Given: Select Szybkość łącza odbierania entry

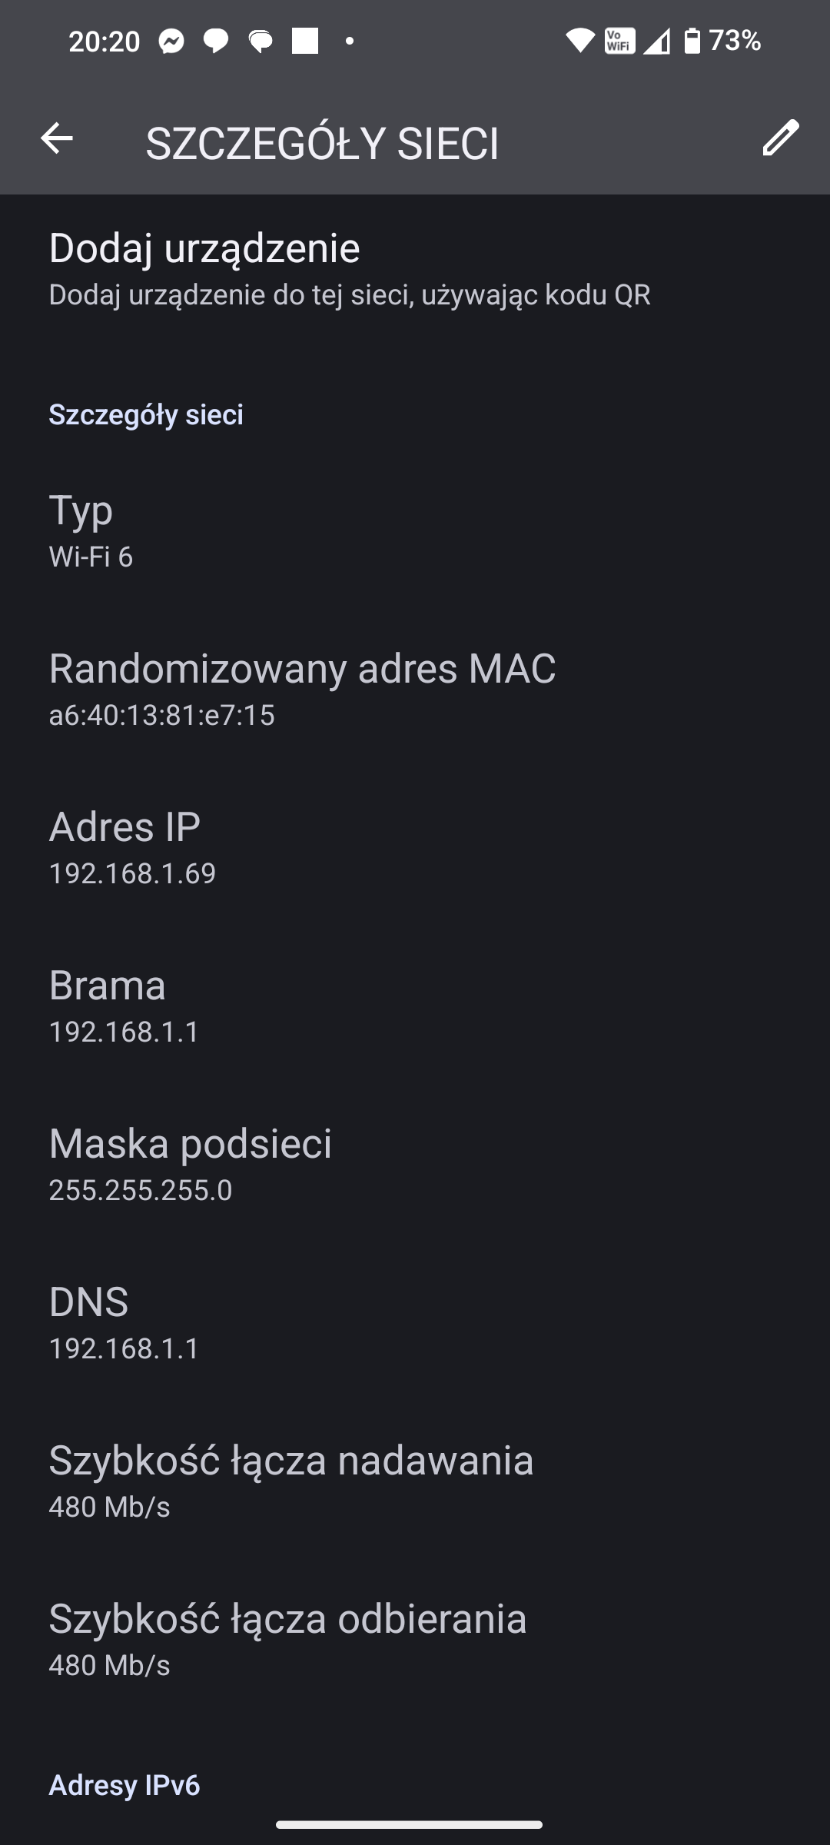Looking at the screenshot, I should click(x=288, y=1639).
